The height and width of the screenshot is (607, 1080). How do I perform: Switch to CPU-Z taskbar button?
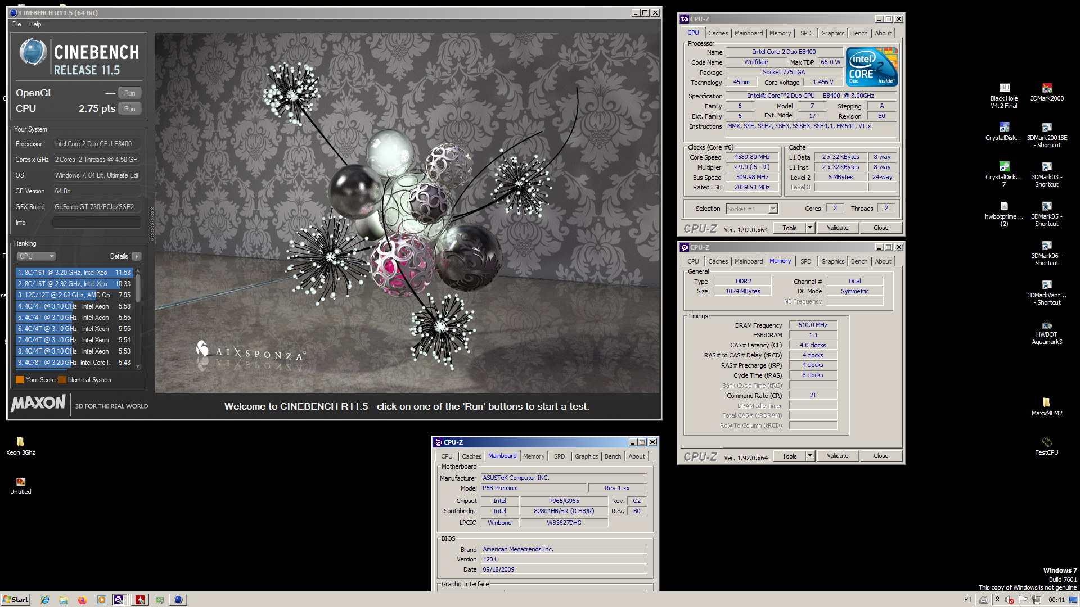click(119, 600)
